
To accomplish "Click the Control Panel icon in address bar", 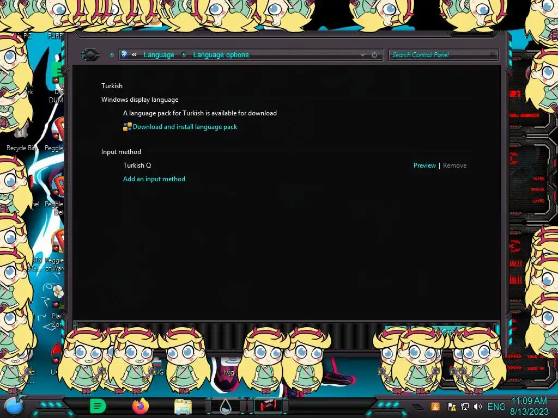I will (125, 54).
